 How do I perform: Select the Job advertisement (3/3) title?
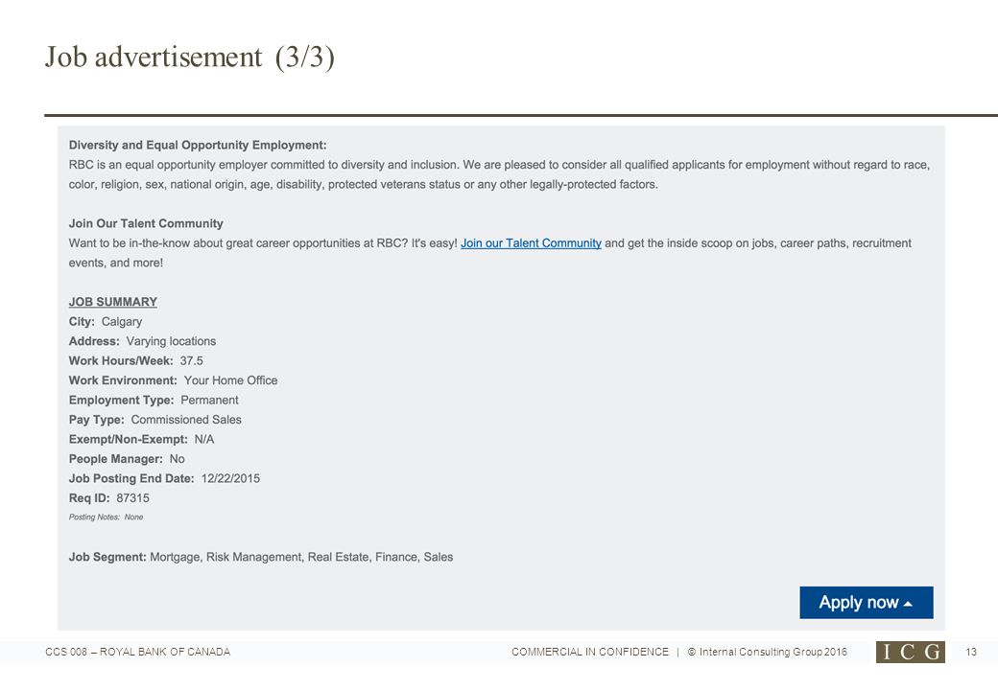point(190,57)
